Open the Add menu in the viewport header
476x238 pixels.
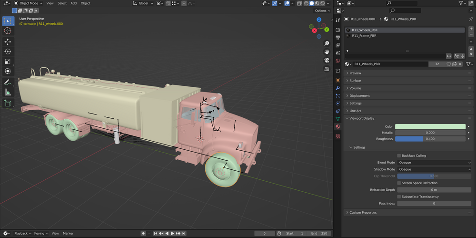point(73,3)
